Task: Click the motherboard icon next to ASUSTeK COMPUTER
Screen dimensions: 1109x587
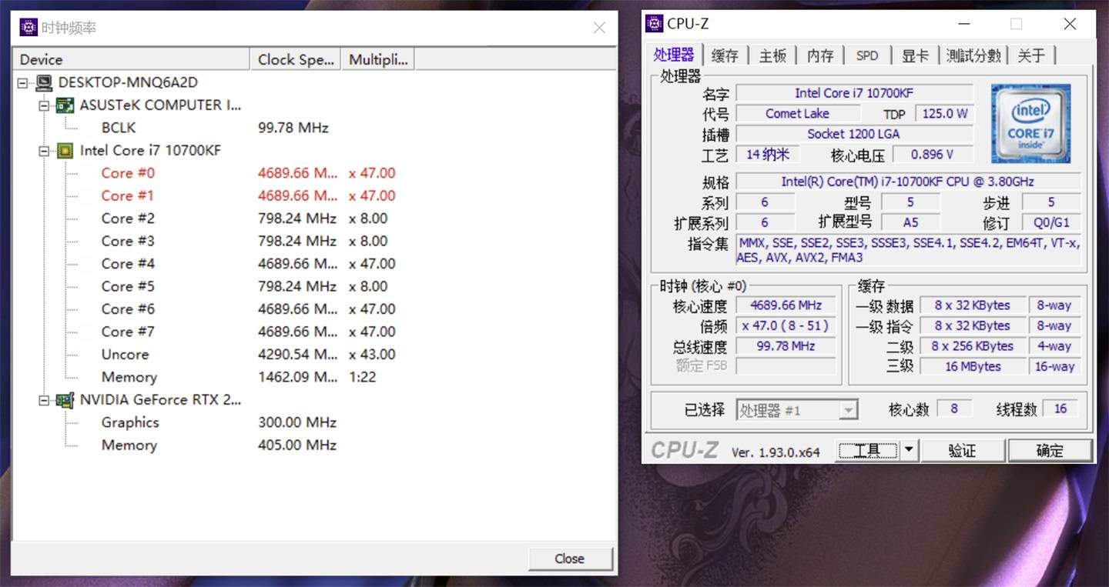Action: click(x=65, y=105)
